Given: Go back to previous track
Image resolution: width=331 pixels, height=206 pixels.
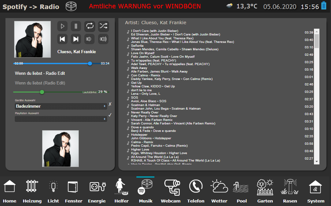Looking at the screenshot, I should (62, 39).
